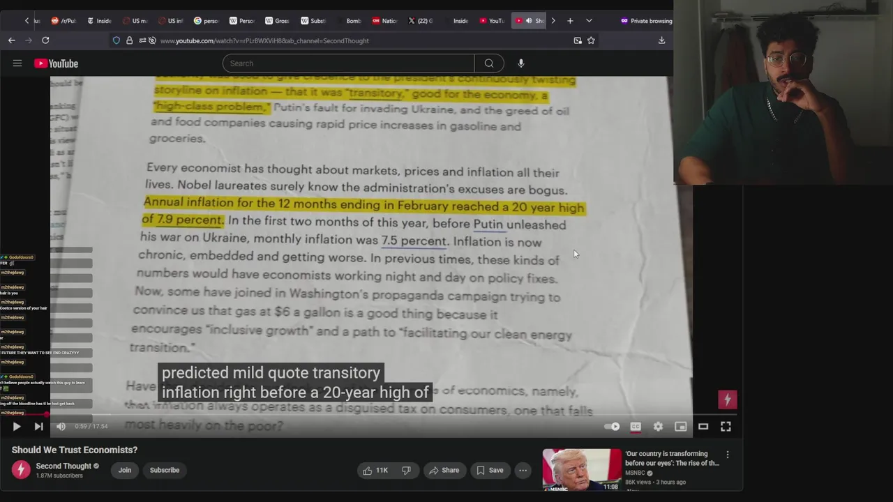Image resolution: width=893 pixels, height=502 pixels.
Task: Toggle closed captions on the player
Action: coord(636,427)
